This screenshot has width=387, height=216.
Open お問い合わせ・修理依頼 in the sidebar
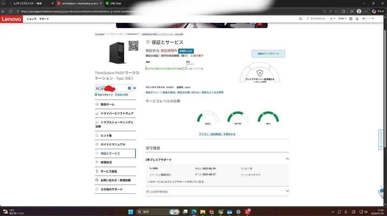(115, 180)
